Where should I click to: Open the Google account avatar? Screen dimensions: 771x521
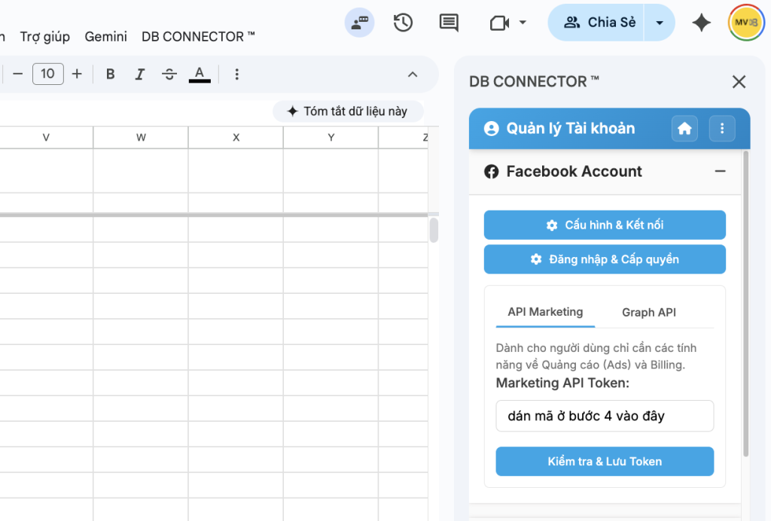tap(745, 23)
